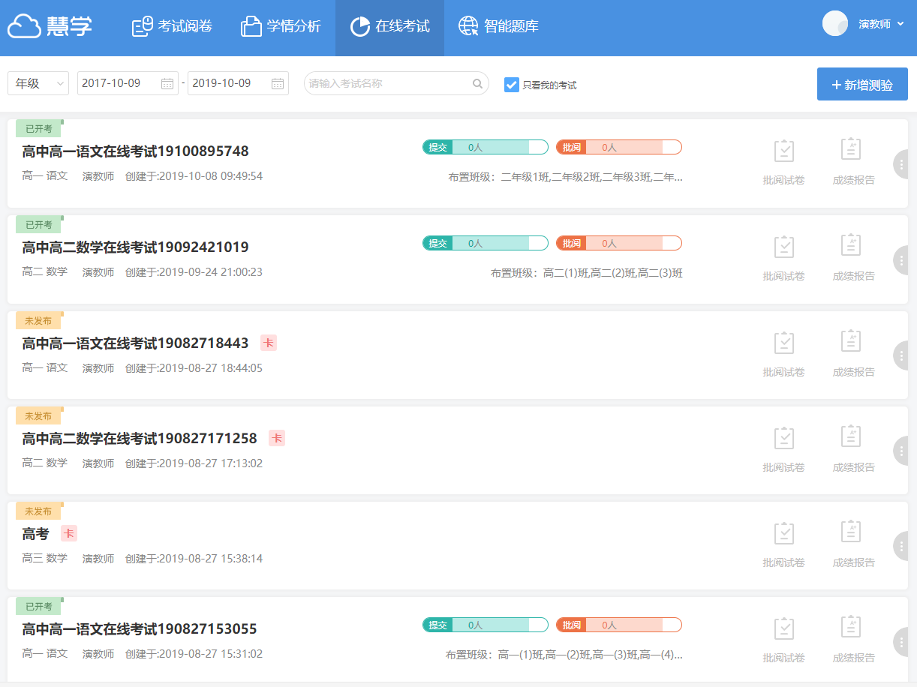Image resolution: width=917 pixels, height=687 pixels.
Task: Open the 智能题库 navigation tab
Action: pyautogui.click(x=498, y=27)
